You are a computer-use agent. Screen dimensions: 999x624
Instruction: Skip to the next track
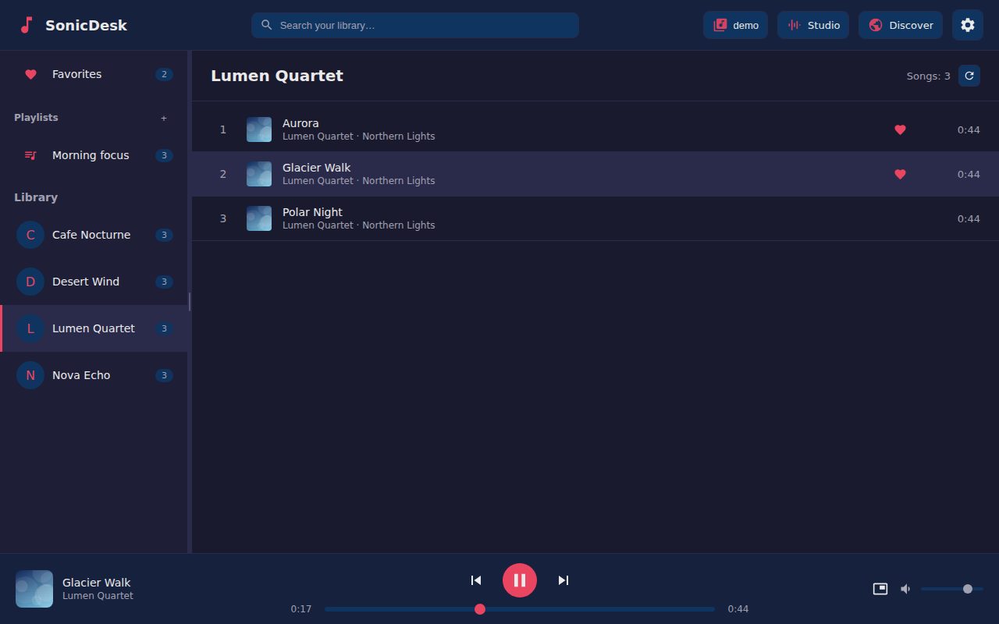coord(563,580)
